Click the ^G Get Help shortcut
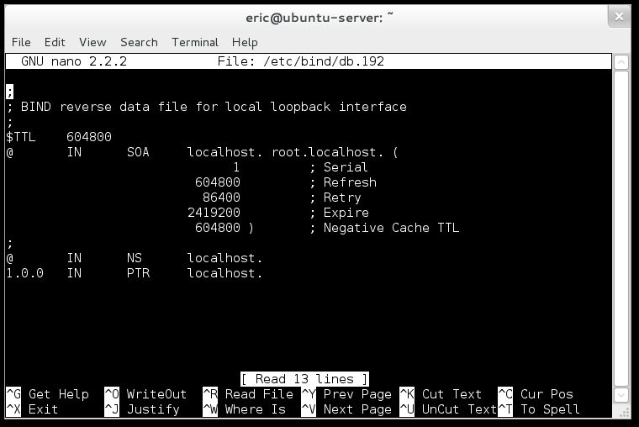639x427 pixels. pos(48,394)
